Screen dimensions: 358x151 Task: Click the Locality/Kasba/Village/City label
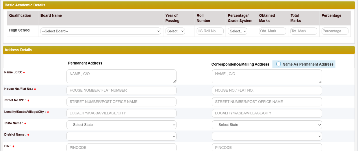tap(25, 112)
